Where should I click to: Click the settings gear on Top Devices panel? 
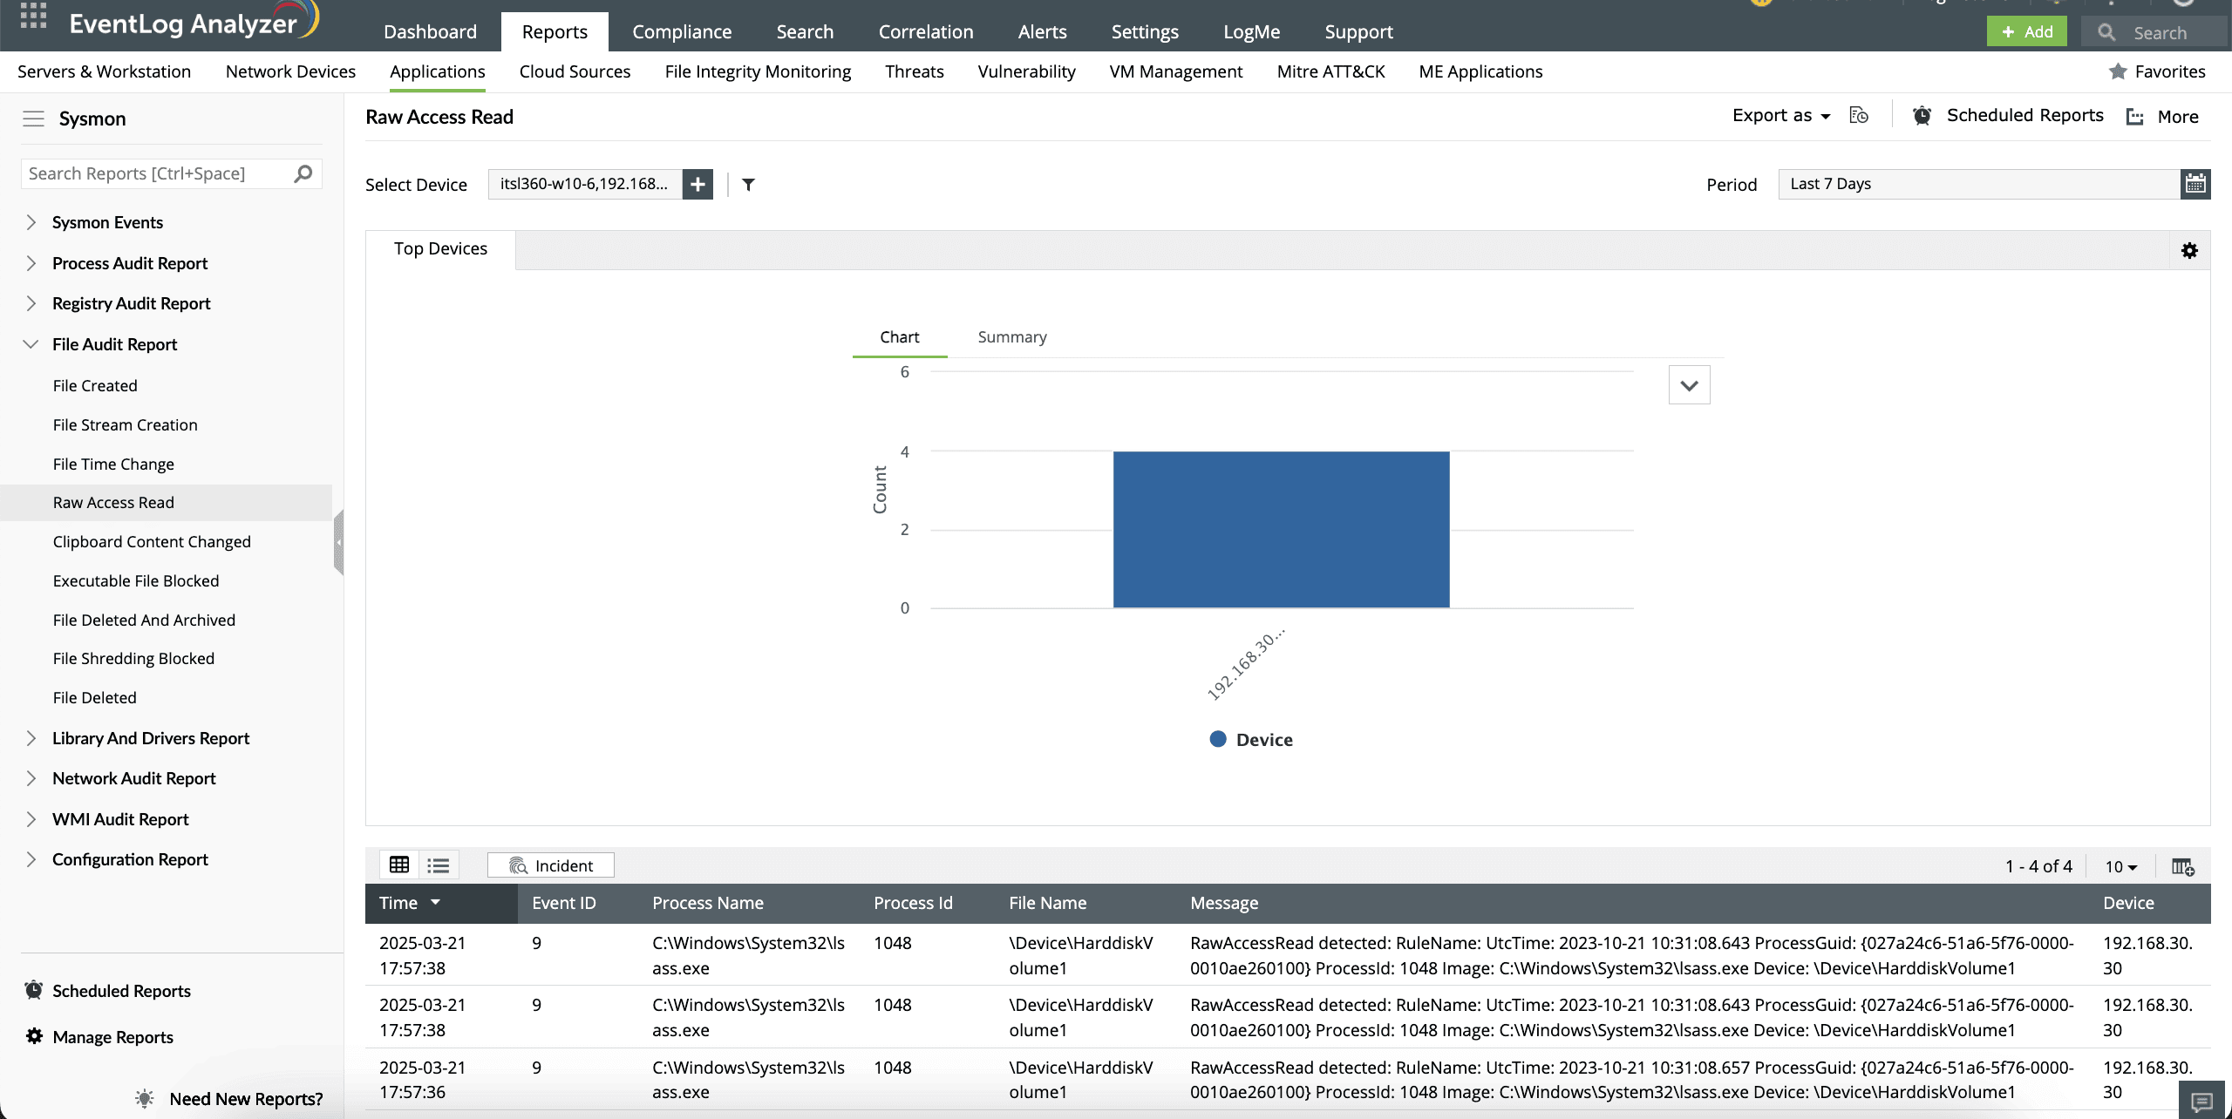(2189, 250)
